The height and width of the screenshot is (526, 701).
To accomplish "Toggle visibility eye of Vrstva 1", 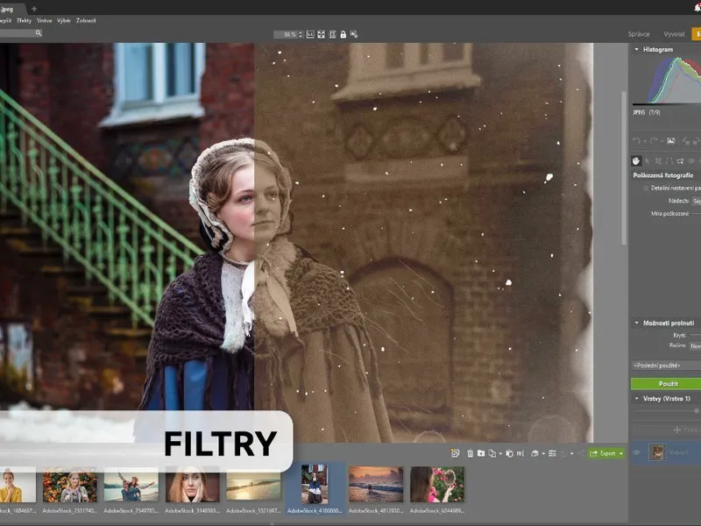I will 637,452.
